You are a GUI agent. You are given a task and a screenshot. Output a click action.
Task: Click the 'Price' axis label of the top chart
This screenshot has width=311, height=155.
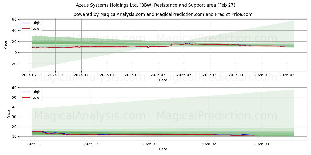coord(6,44)
